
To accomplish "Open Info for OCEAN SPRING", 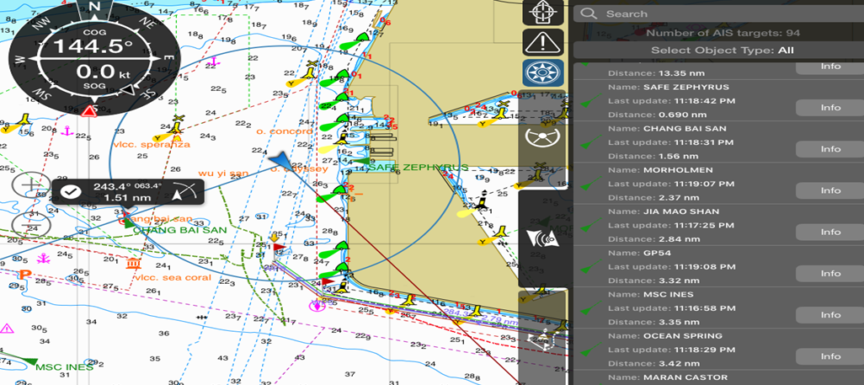I will (x=829, y=356).
